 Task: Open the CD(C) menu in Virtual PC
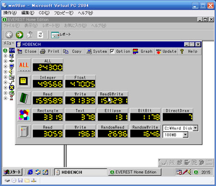[44, 13]
